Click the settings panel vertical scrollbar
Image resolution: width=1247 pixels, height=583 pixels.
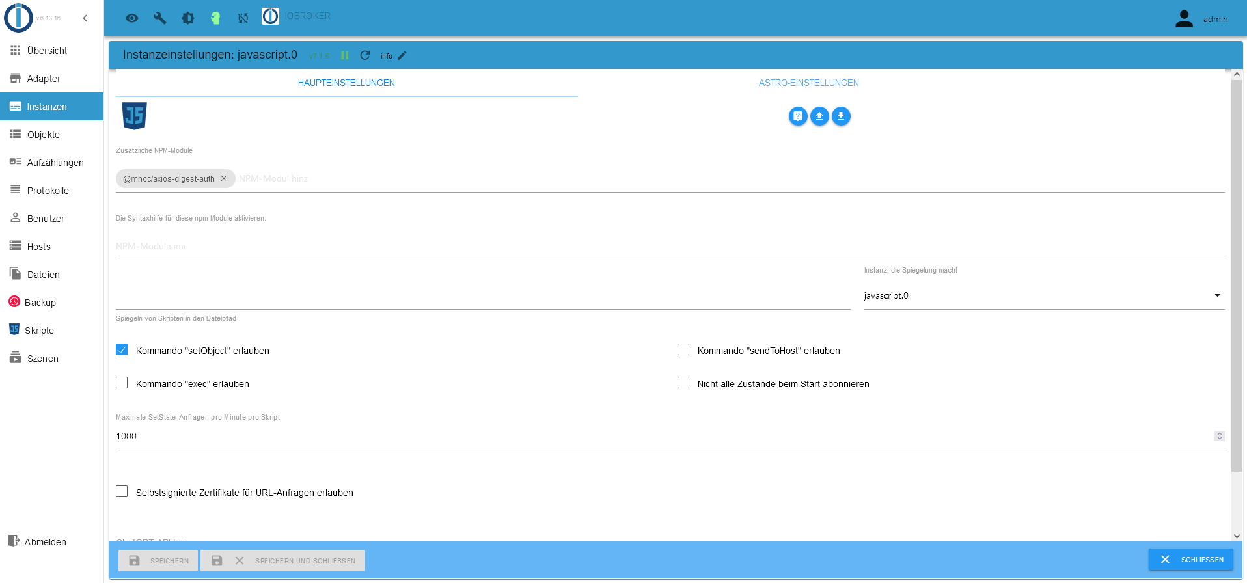[1237, 277]
